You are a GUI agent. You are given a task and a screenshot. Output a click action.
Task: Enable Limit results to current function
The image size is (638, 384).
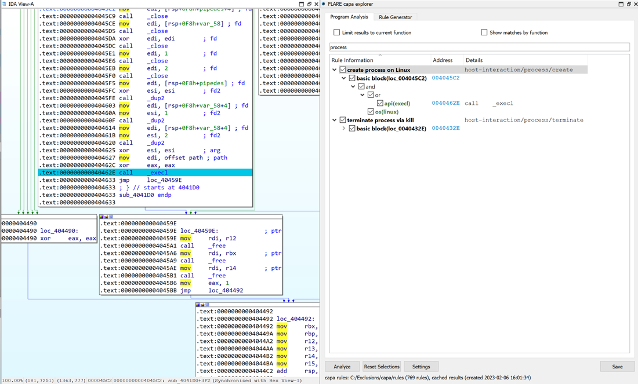tap(336, 32)
